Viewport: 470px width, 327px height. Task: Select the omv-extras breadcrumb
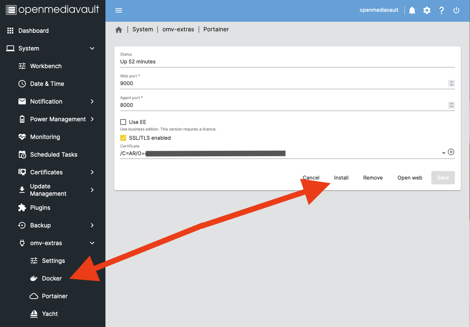(x=178, y=29)
